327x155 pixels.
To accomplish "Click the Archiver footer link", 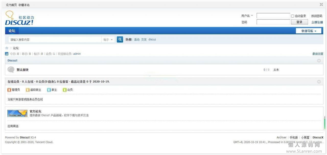I will tap(282, 137).
